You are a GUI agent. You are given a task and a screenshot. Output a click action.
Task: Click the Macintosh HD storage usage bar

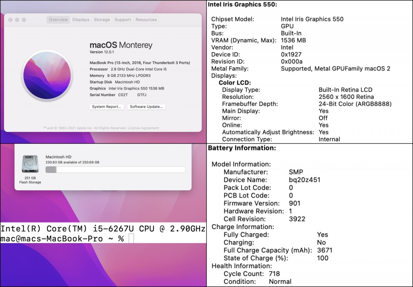[x=115, y=170]
